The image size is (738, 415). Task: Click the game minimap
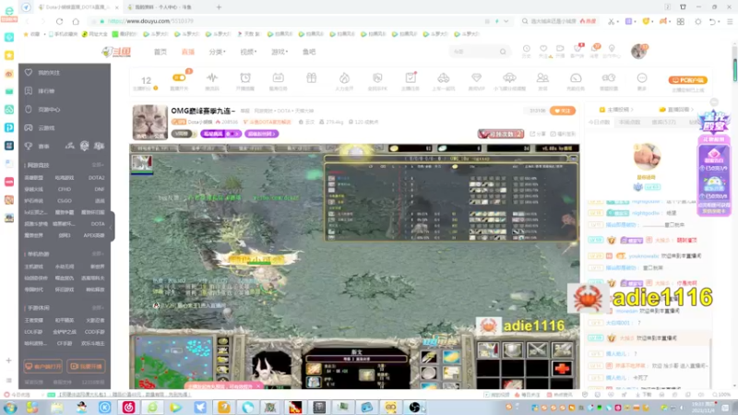(173, 362)
